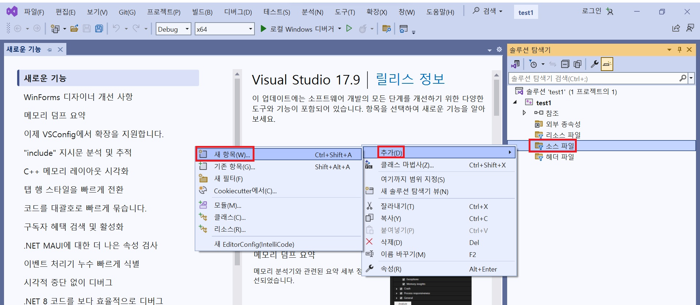Click the share icon in toolbar
The height and width of the screenshot is (305, 700).
coord(676,28)
